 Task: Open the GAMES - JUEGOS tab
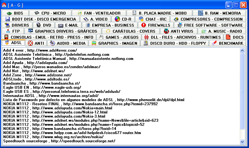tap(119, 37)
